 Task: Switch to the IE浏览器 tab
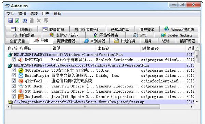(95, 41)
